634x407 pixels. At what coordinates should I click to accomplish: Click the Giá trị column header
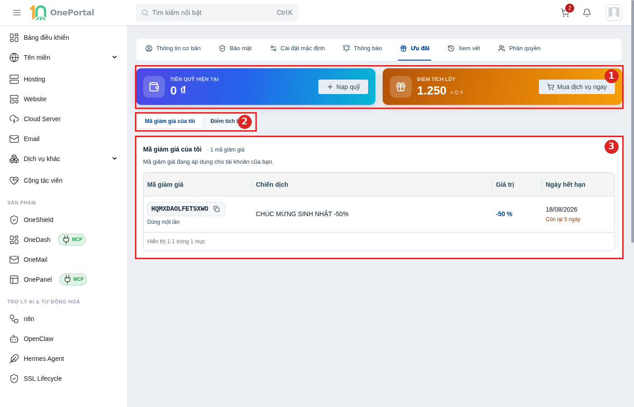coord(517,185)
